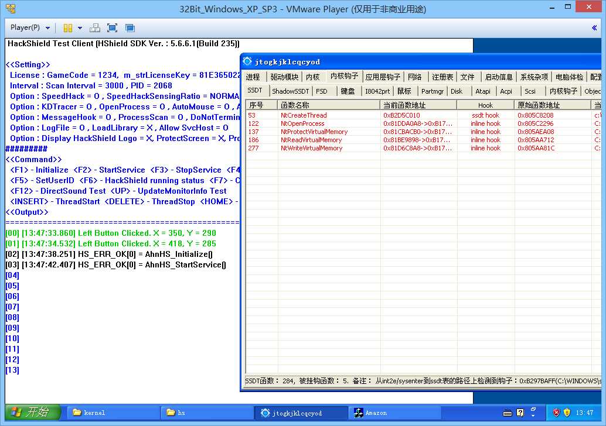606x426 pixels.
Task: Click original address 0x805C8208
Action: coord(536,115)
